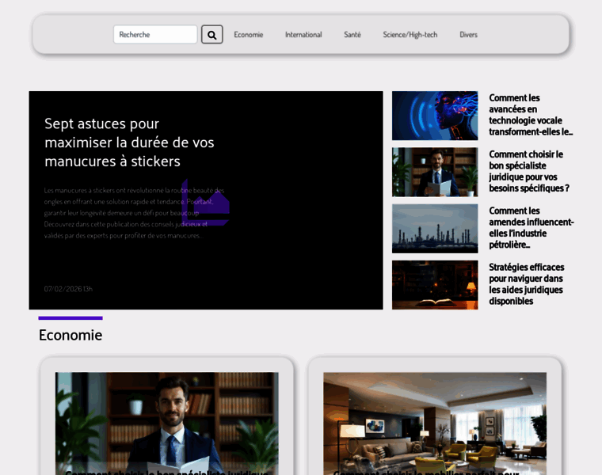Click the magnifying glass search button
The width and height of the screenshot is (602, 475).
point(211,35)
